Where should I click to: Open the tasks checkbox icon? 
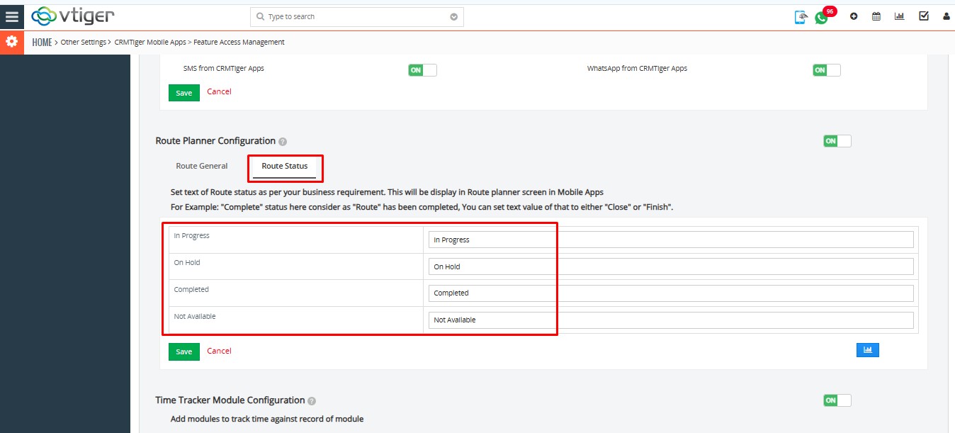924,16
